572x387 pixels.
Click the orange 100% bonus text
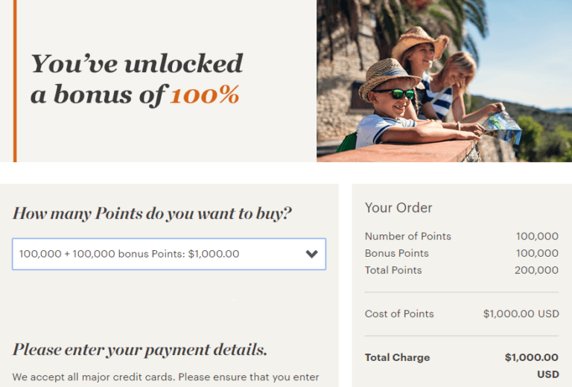click(204, 95)
